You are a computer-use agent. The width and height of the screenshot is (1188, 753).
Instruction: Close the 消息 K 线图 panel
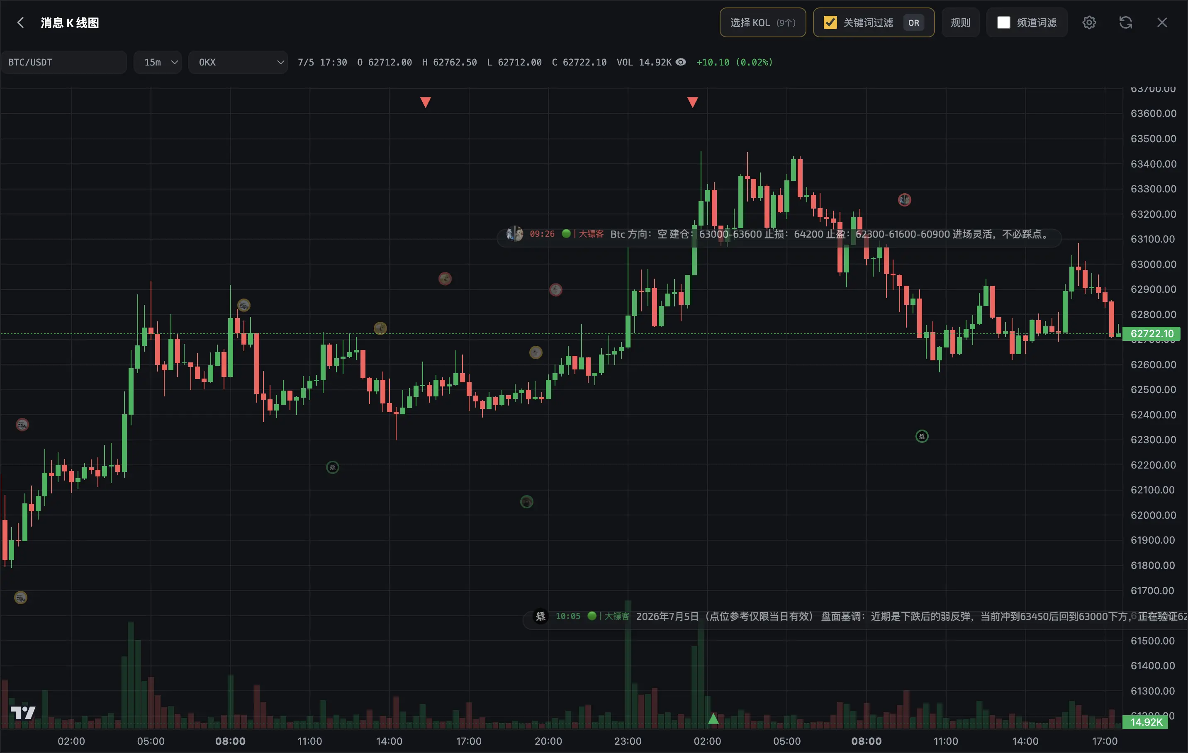(x=1162, y=23)
